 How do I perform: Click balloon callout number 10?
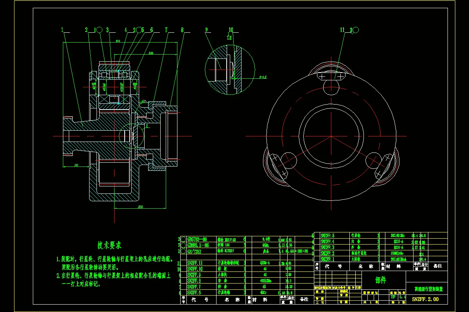[231, 30]
